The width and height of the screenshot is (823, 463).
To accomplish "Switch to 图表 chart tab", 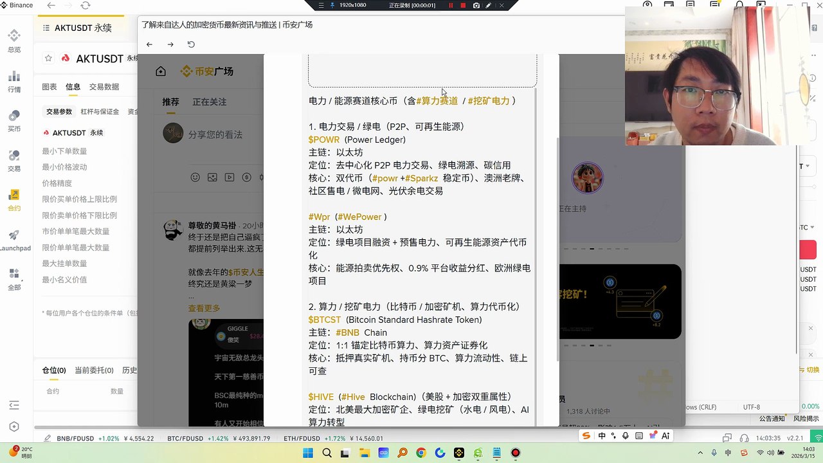I will pos(50,87).
